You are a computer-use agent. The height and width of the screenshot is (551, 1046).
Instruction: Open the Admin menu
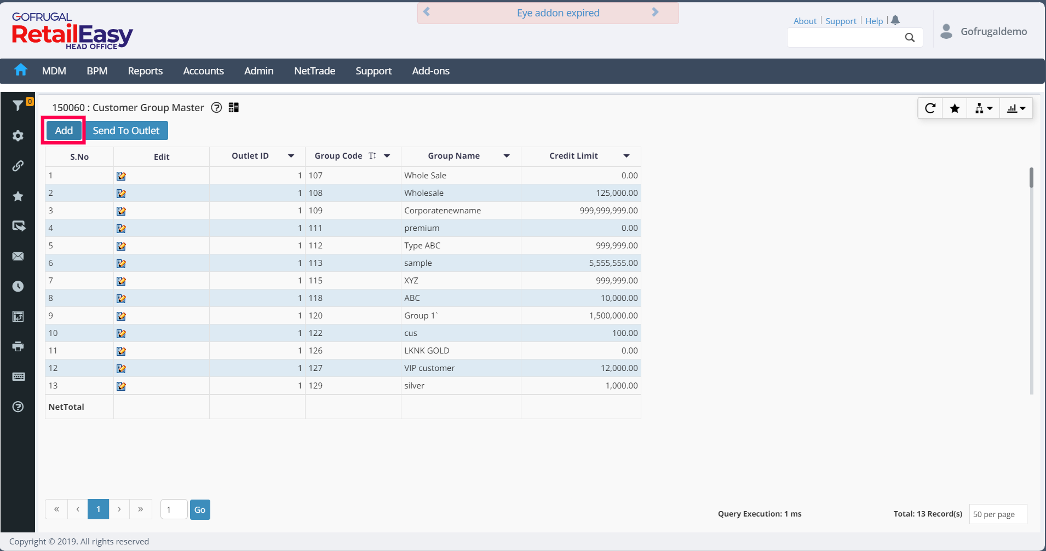pos(259,71)
